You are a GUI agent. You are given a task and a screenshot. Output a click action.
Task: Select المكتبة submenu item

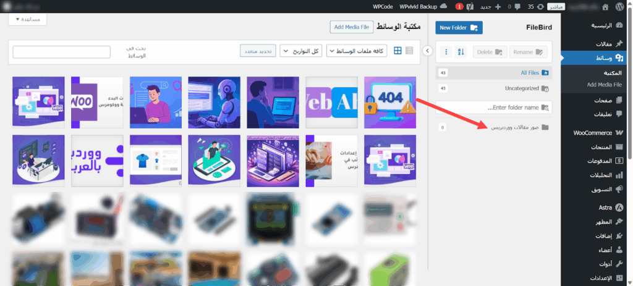tap(613, 74)
